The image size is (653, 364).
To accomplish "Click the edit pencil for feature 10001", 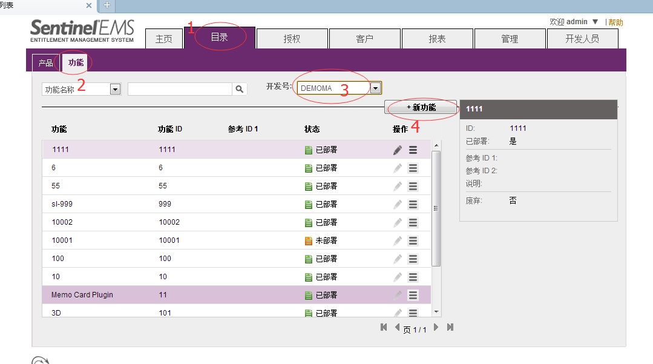I will point(398,240).
